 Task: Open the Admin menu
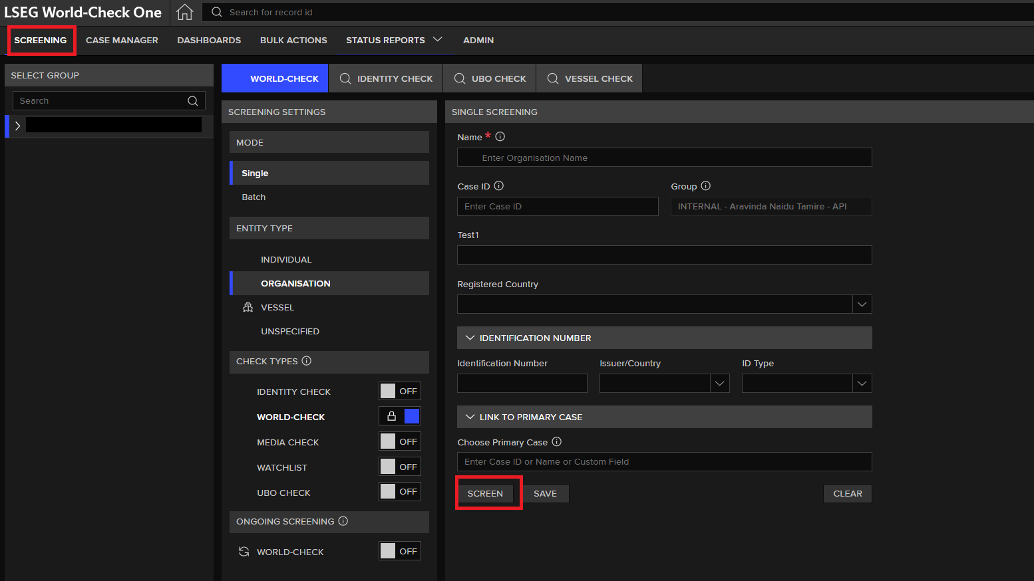478,40
